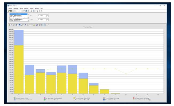Click the green legend swatch in top row
Screen dimensions: 174x106
[15, 98]
